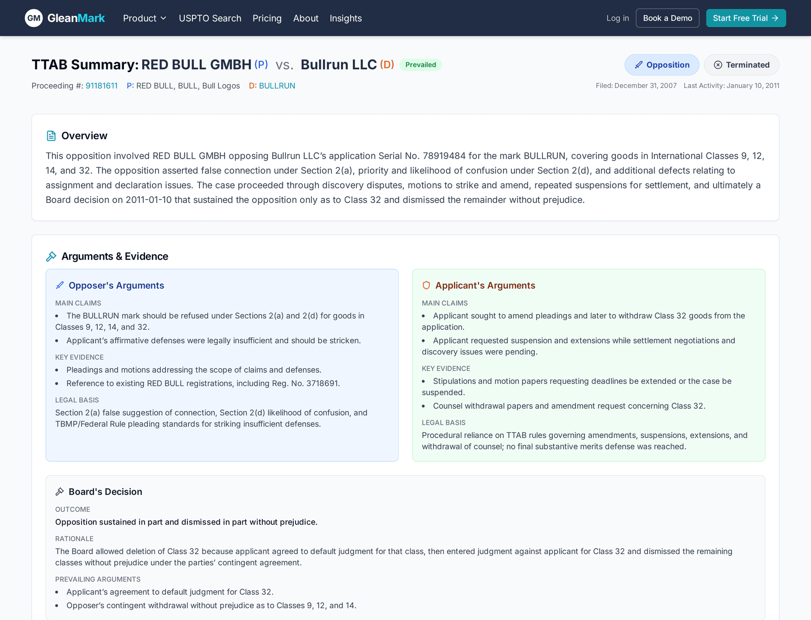Click 'Applicant's agreement to default judgment' bullet

point(170,592)
